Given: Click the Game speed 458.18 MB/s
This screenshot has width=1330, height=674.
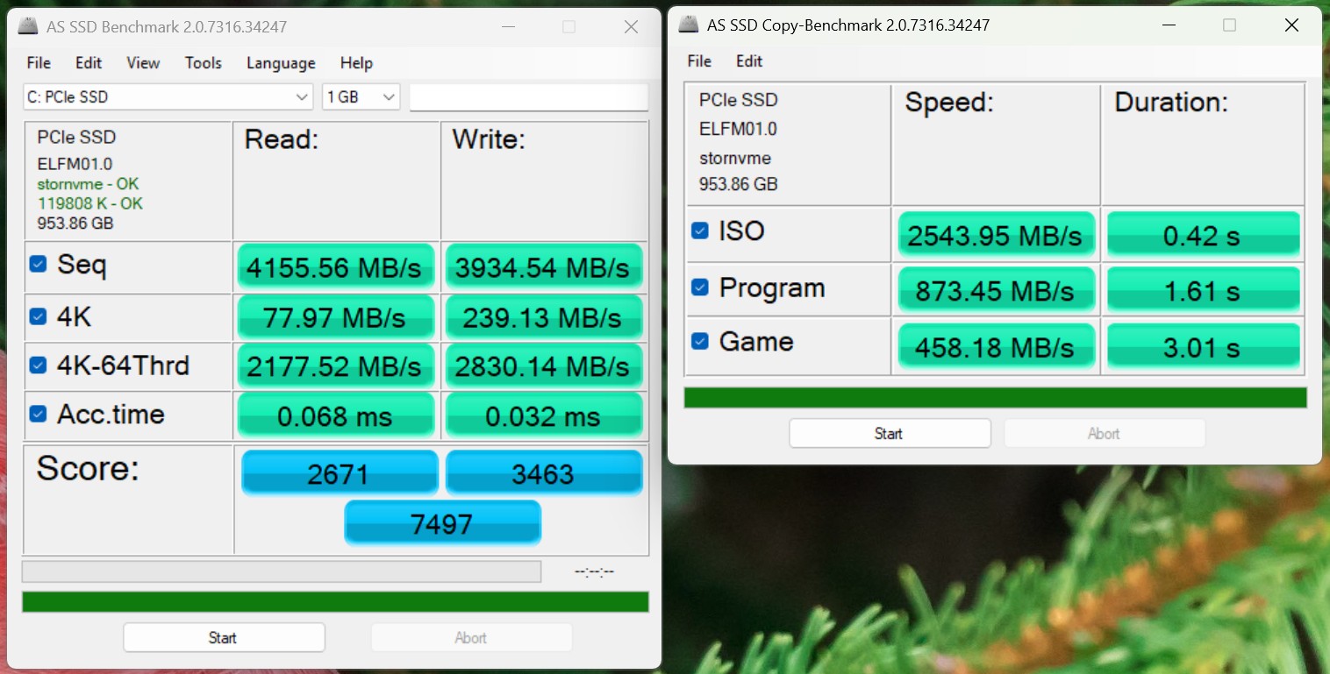Looking at the screenshot, I should (x=997, y=345).
